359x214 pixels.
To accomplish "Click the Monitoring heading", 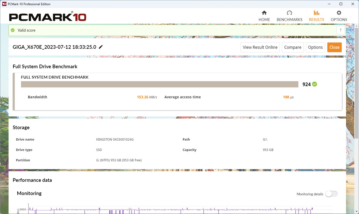I will click(29, 193).
